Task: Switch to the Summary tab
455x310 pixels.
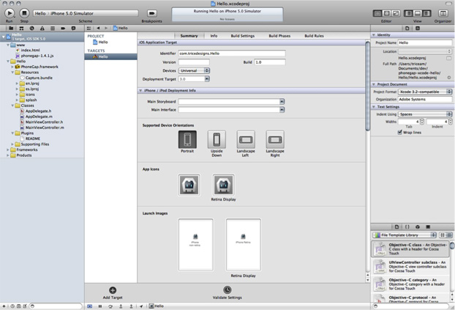Action: tap(189, 36)
